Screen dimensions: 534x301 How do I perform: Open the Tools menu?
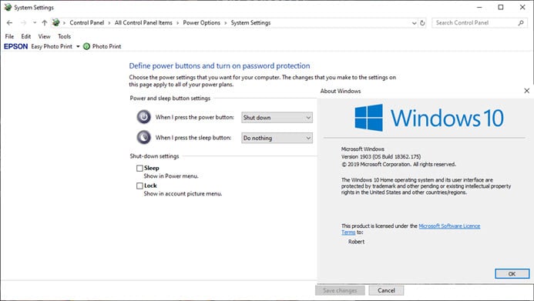65,36
